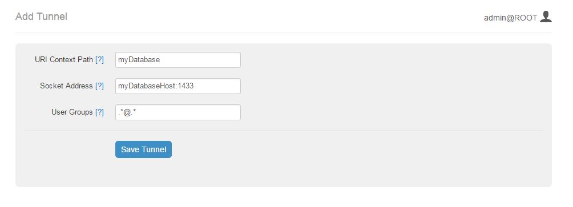573x207 pixels.
Task: Click the myDatabase text in the first field
Action: click(x=139, y=60)
